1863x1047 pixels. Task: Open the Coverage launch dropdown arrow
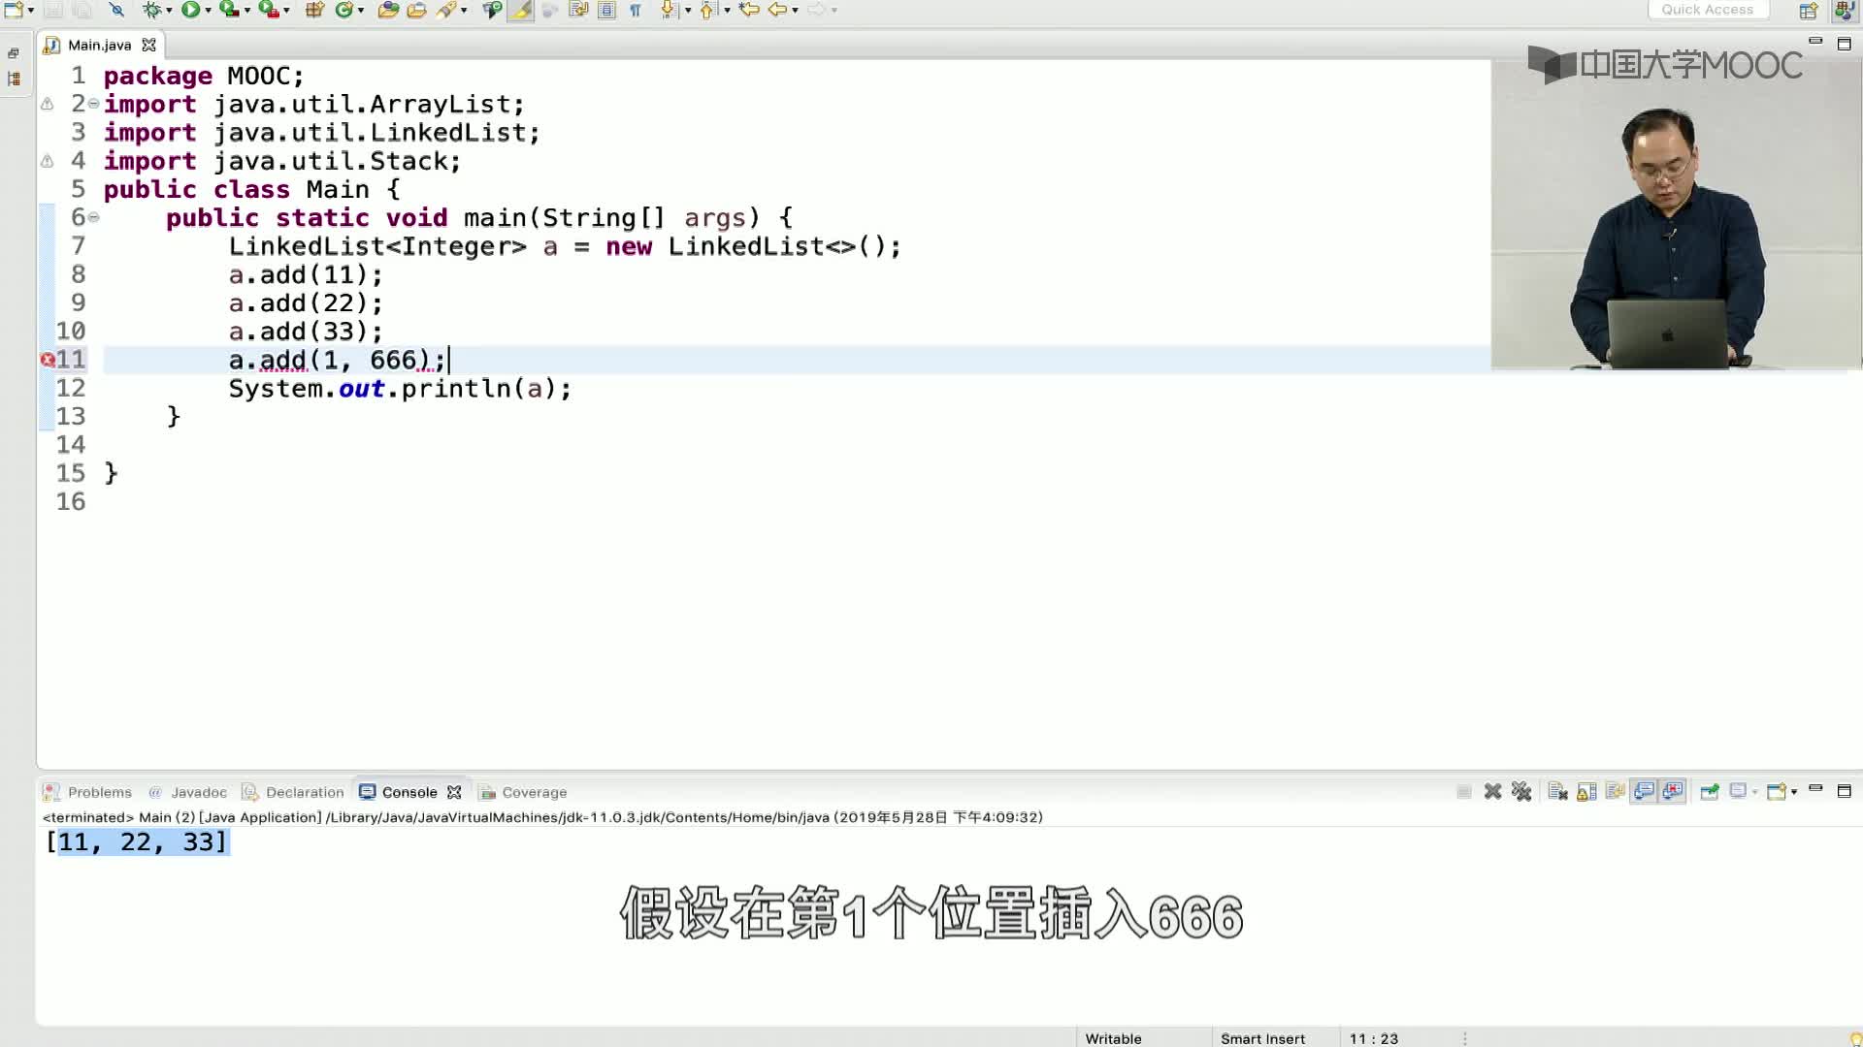coord(246,10)
